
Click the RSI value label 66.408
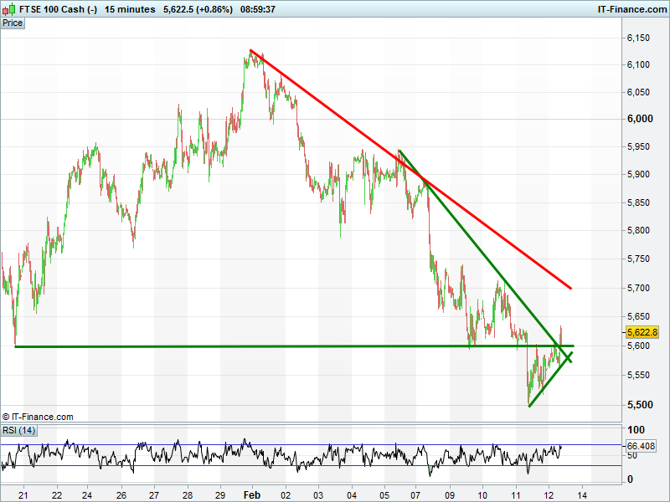click(x=642, y=446)
